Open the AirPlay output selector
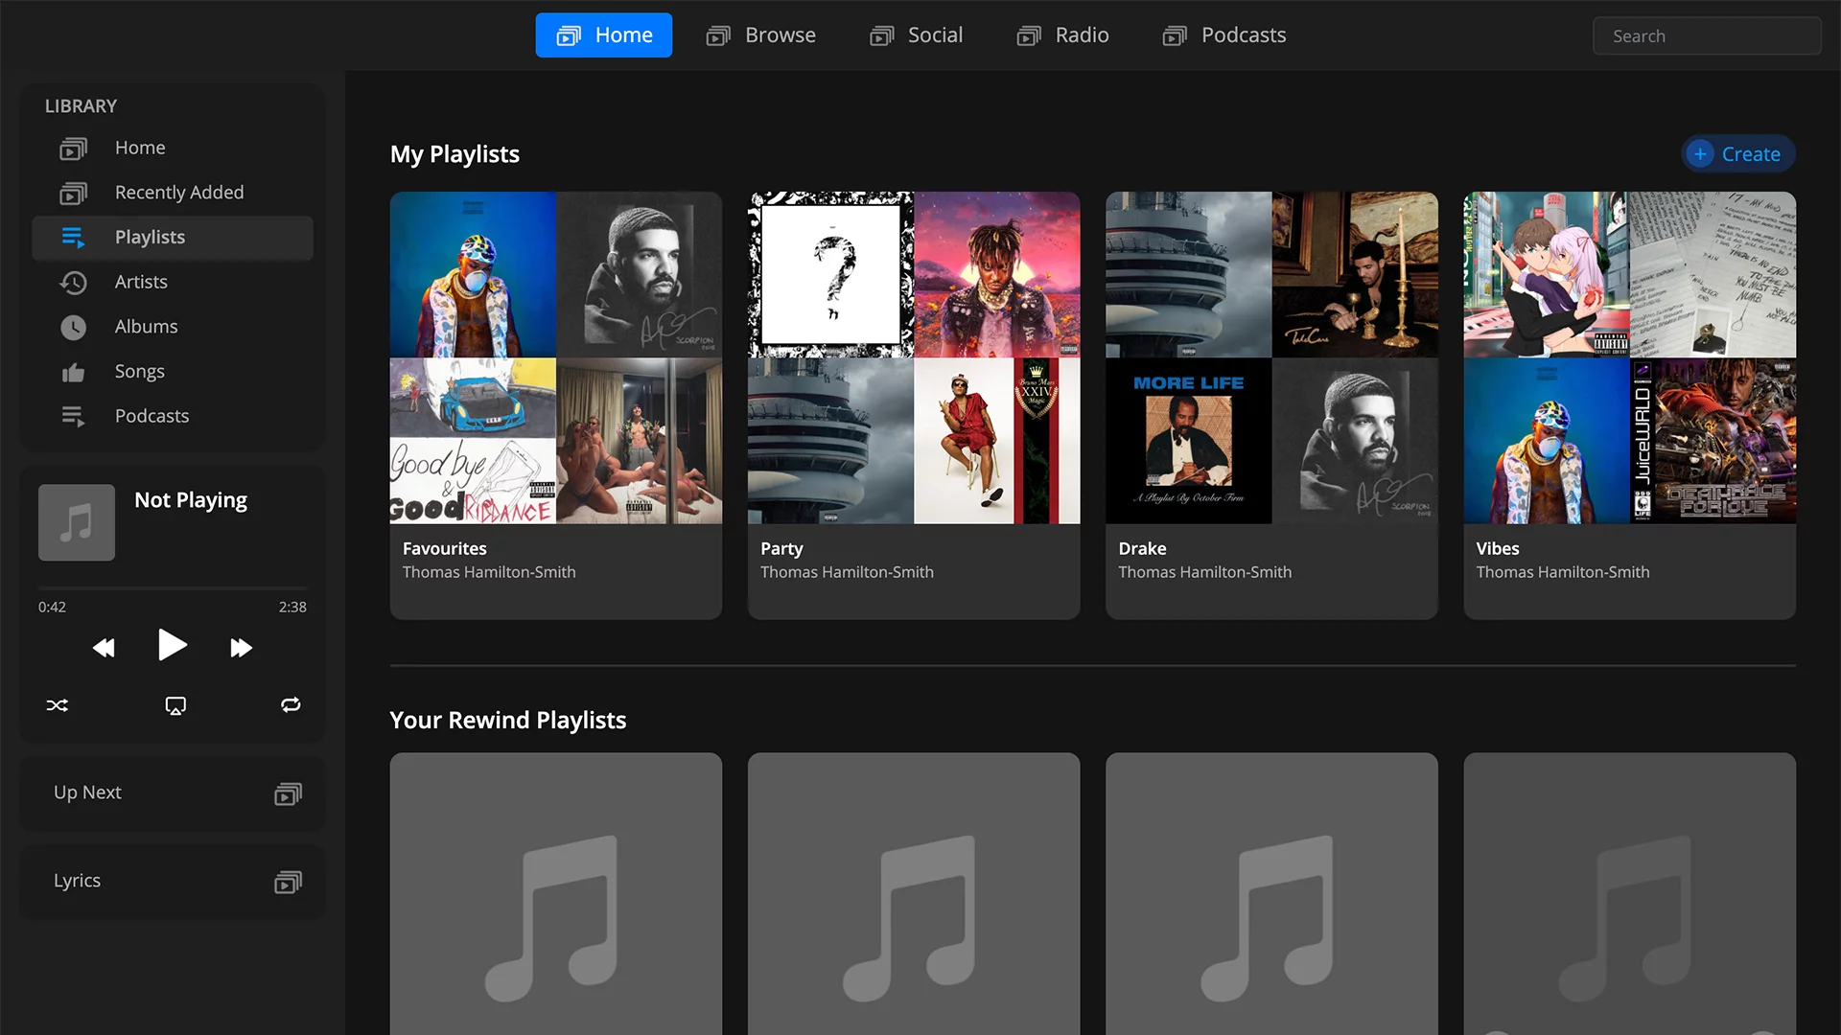 [x=175, y=706]
